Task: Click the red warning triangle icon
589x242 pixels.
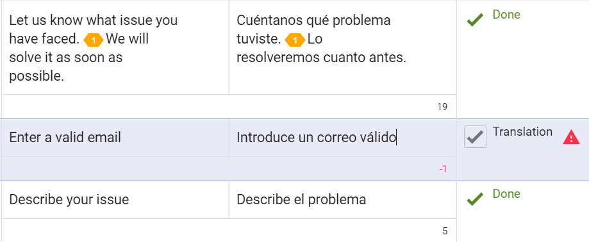Action: 571,137
